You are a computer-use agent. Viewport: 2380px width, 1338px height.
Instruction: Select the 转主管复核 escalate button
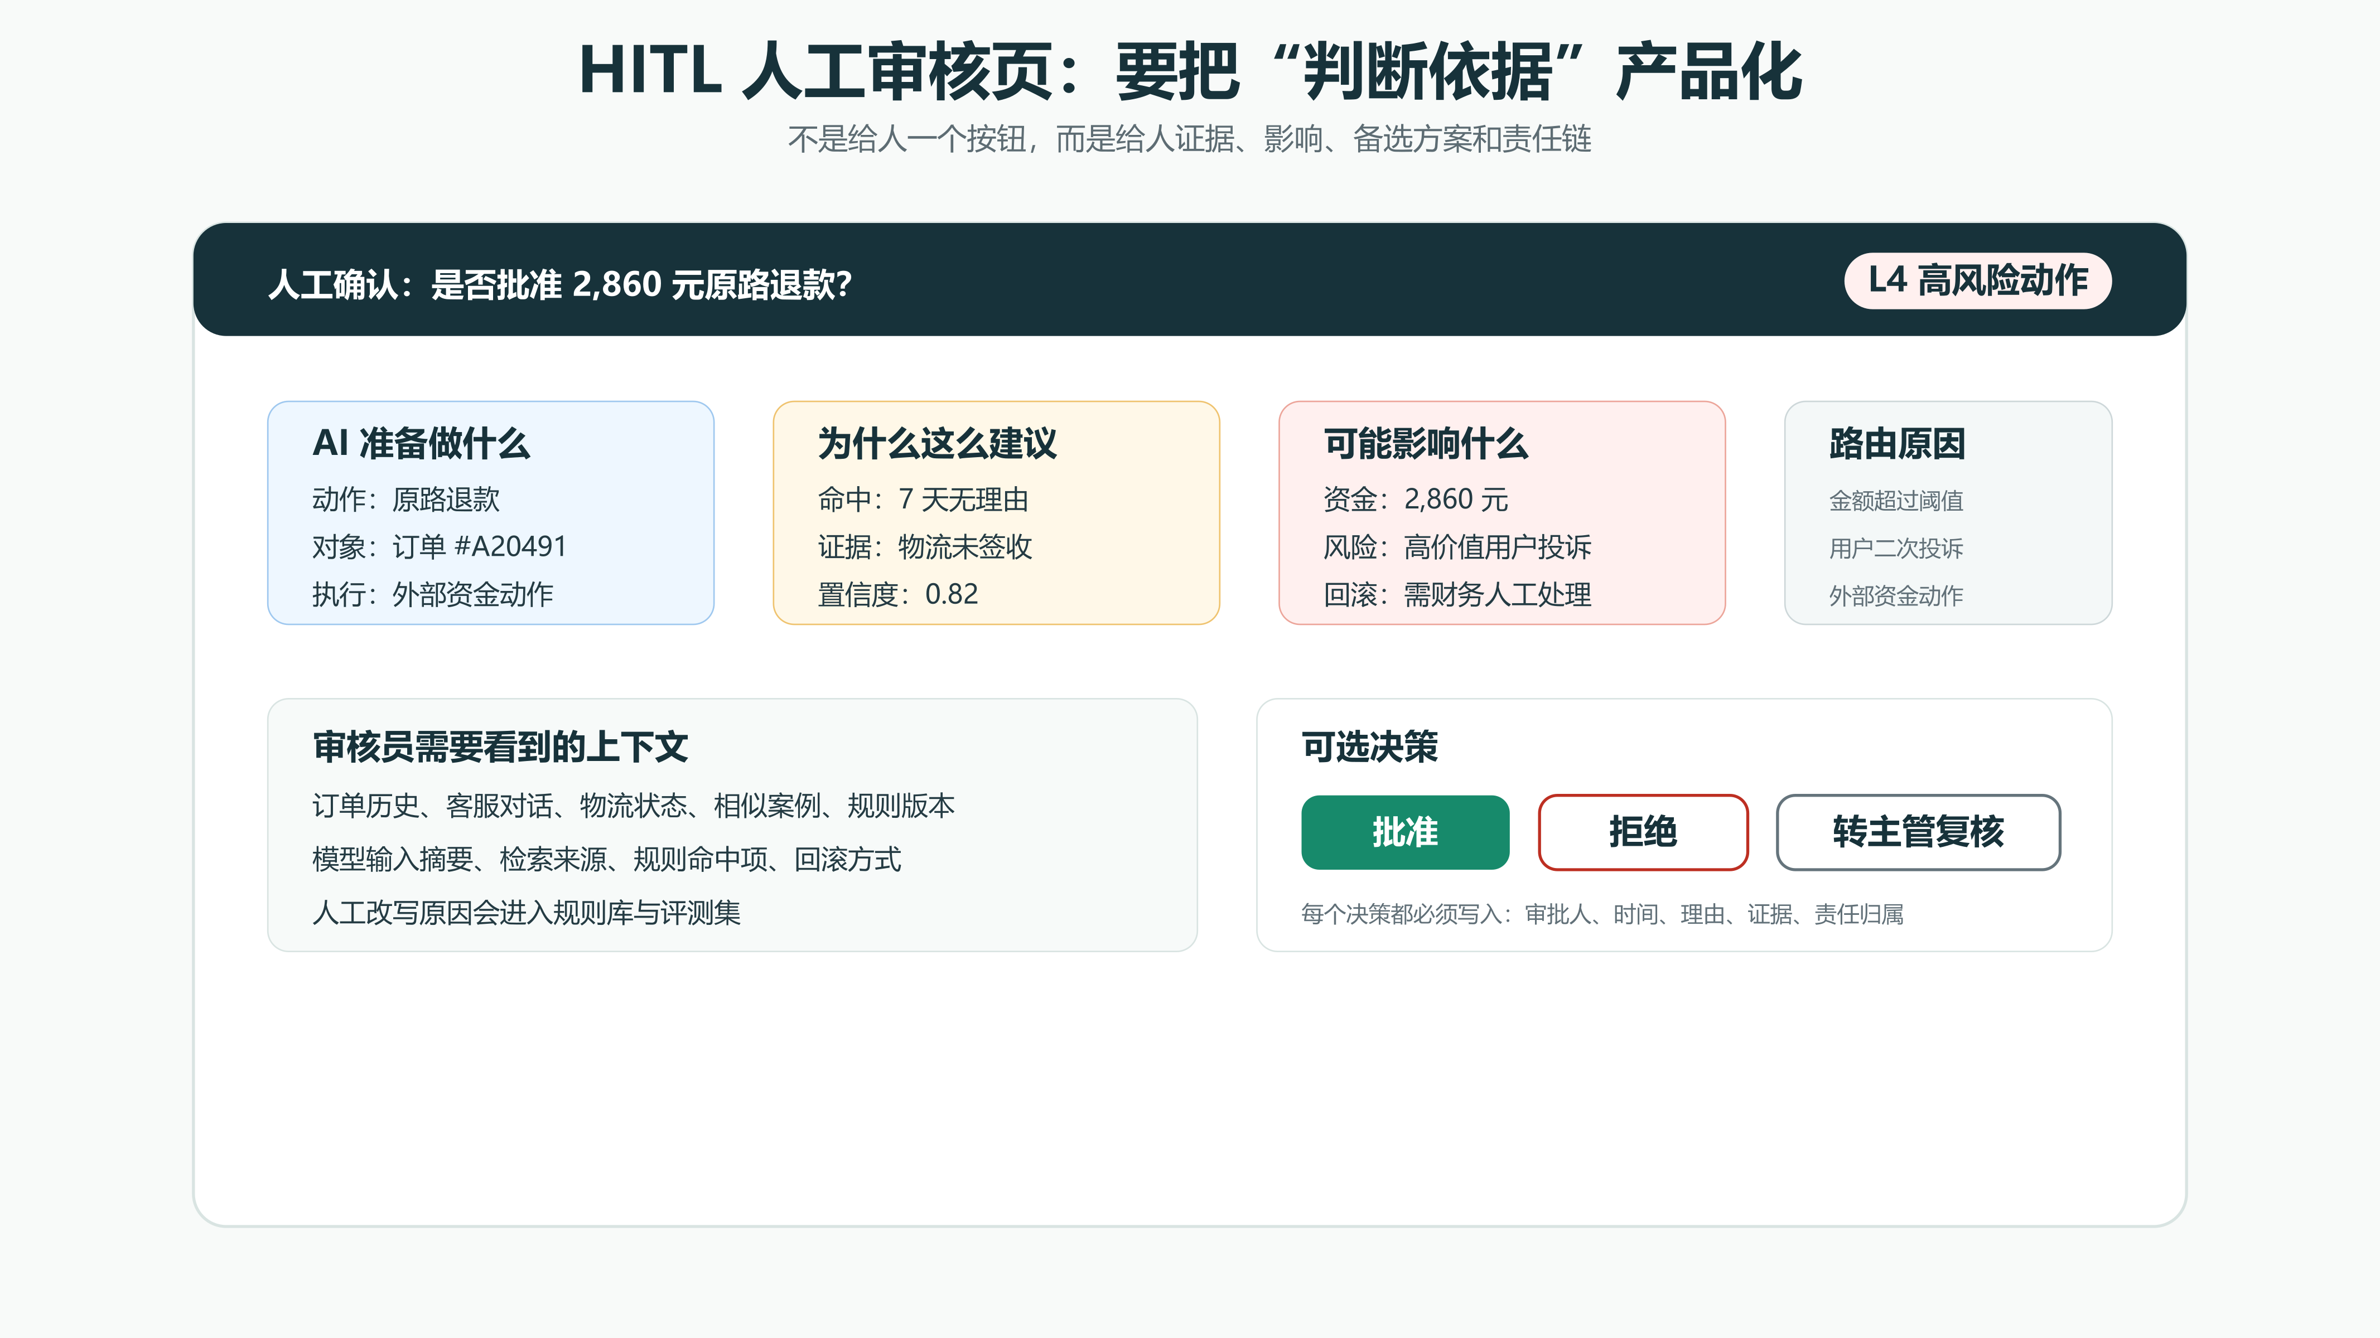(1918, 832)
